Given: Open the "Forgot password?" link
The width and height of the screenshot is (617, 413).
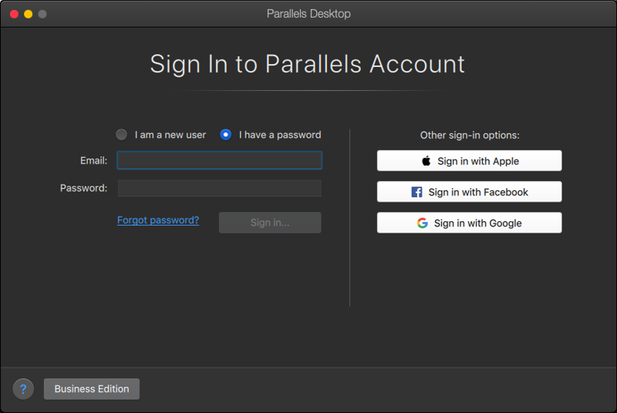Looking at the screenshot, I should click(x=158, y=220).
